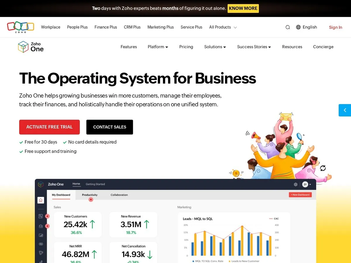The image size is (351, 263).
Task: Expand the profile caret beside ZY avatar
Action: [310, 184]
